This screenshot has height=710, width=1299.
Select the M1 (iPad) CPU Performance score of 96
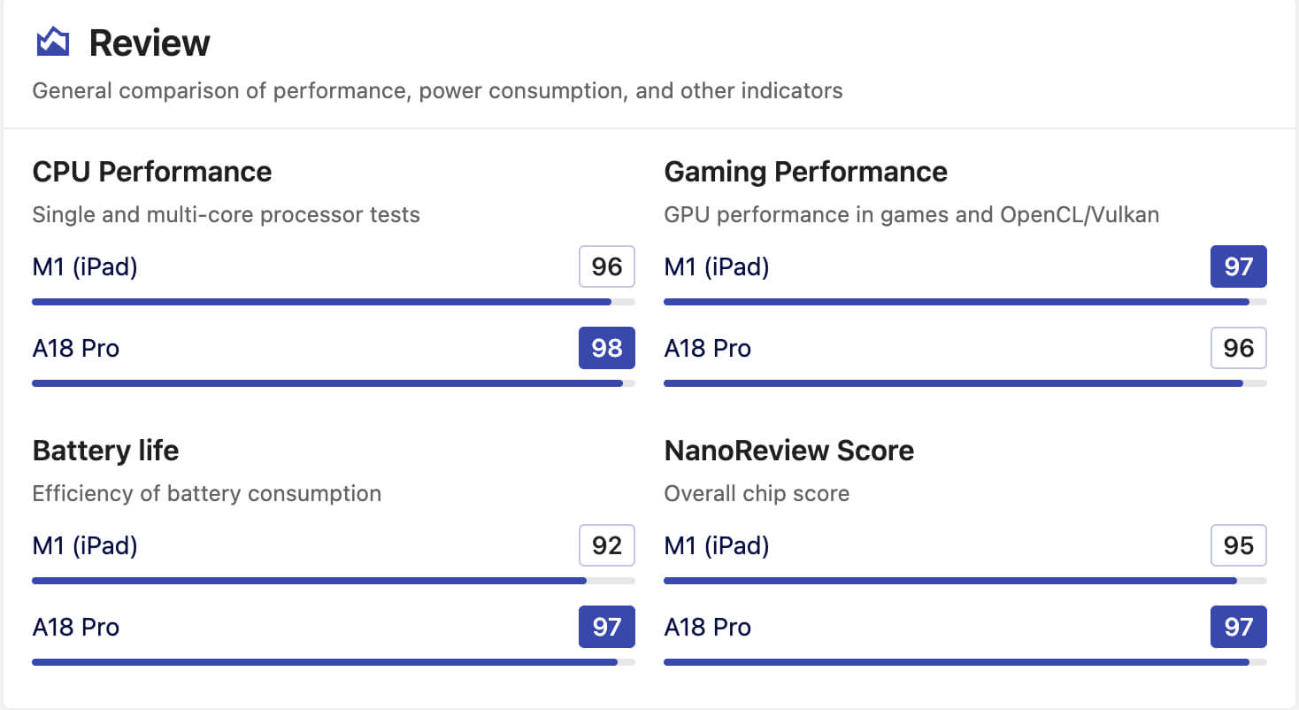tap(606, 266)
